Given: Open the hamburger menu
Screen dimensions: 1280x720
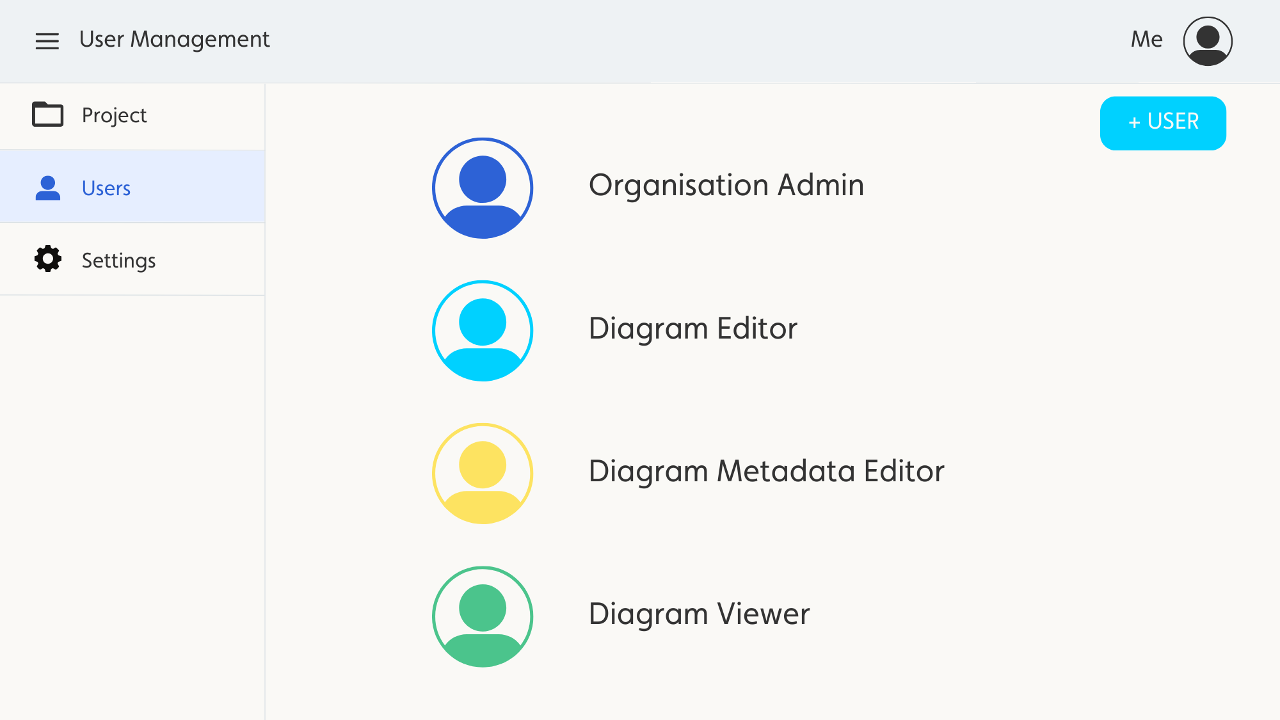Looking at the screenshot, I should tap(47, 41).
